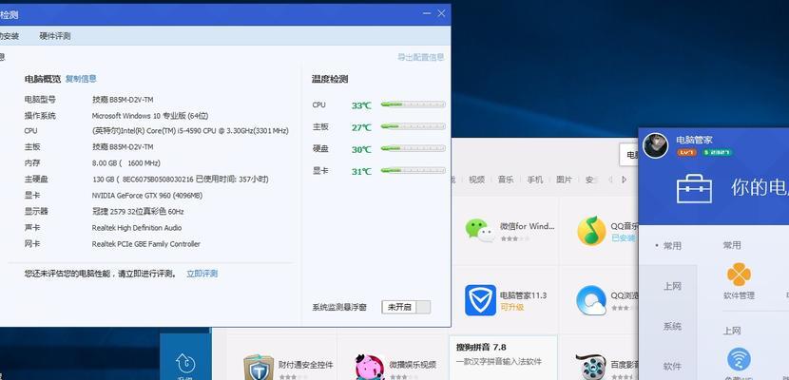The width and height of the screenshot is (789, 380).
Task: Open 软件管理 clover icon in 电脑管家
Action: [739, 275]
